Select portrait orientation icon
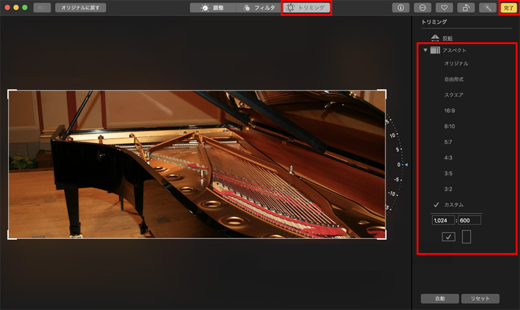 [466, 236]
